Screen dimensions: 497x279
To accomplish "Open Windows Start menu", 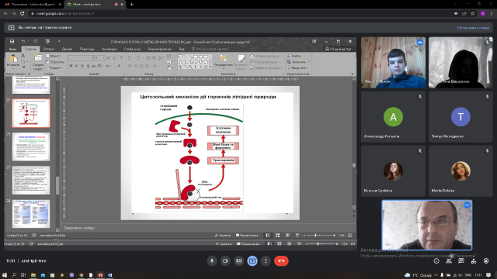I will point(5,275).
